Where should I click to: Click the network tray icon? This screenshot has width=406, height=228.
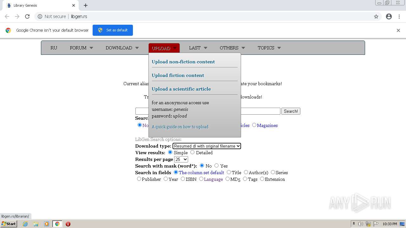click(x=368, y=224)
